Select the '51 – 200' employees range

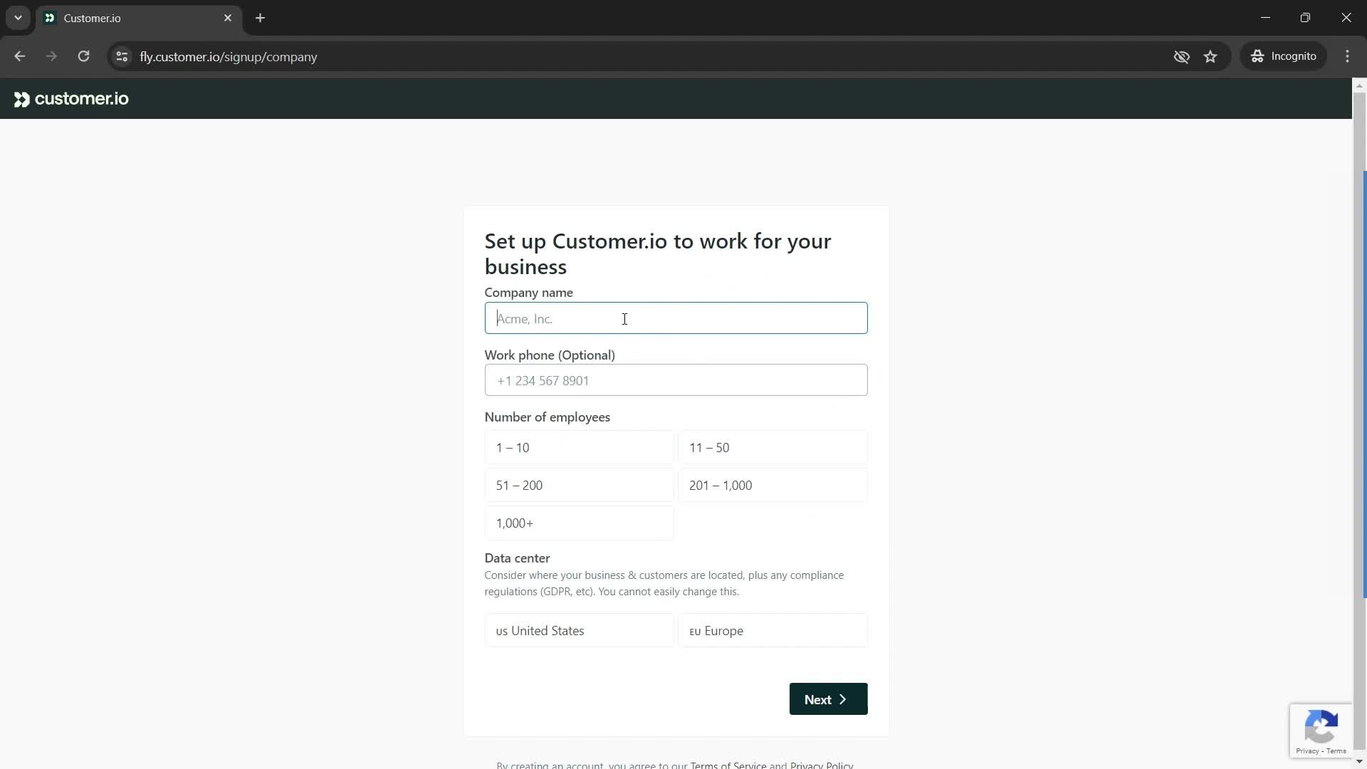[x=580, y=487]
